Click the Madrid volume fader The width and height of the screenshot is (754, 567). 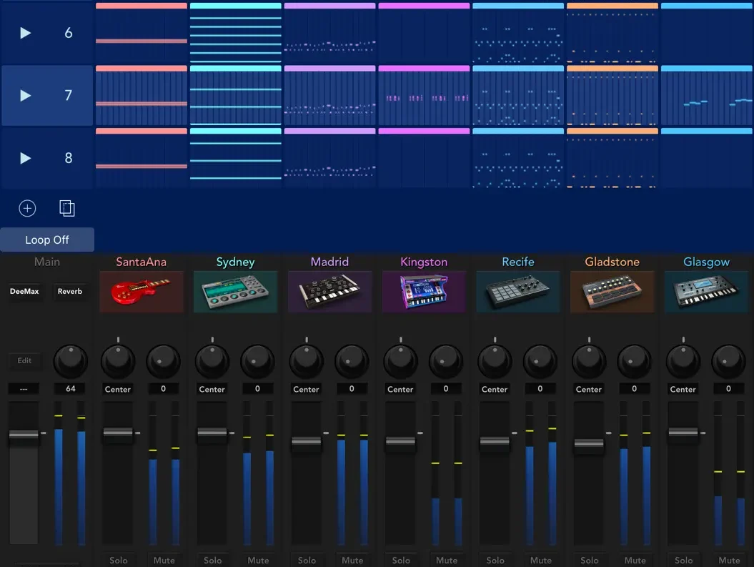point(307,441)
